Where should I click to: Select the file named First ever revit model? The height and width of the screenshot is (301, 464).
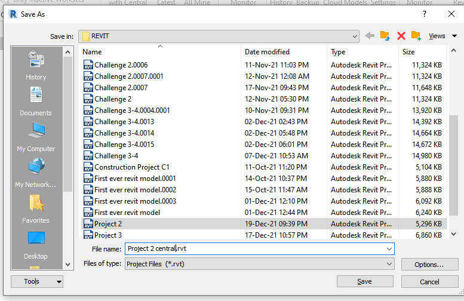(127, 213)
